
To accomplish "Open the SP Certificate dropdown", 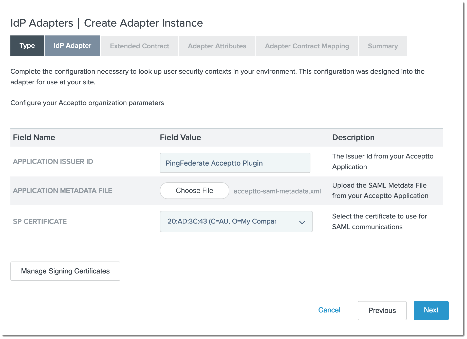I will [236, 222].
